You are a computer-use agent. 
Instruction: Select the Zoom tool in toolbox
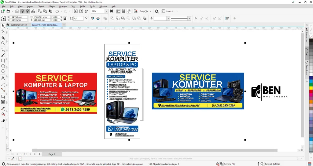[x=3, y=43]
